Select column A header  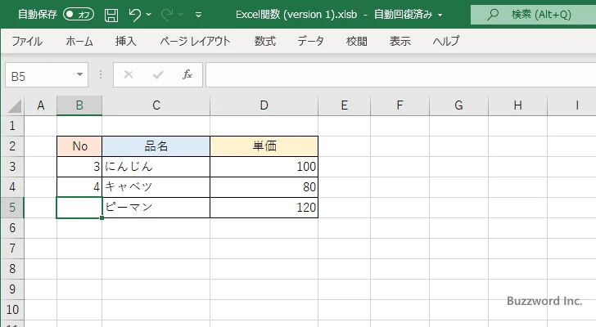41,105
